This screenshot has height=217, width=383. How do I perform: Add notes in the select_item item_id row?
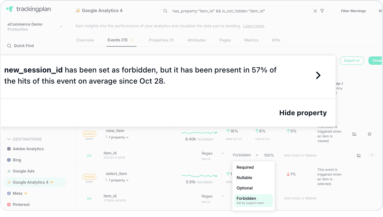pyautogui.click(x=300, y=198)
